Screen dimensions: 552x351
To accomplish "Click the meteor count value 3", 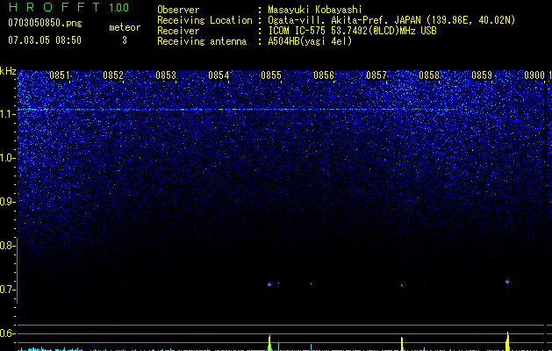I will pyautogui.click(x=125, y=40).
